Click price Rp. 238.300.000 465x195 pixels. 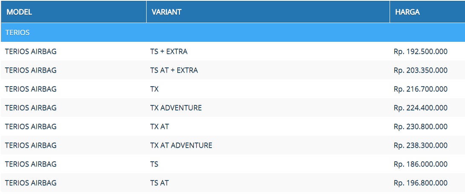421,145
